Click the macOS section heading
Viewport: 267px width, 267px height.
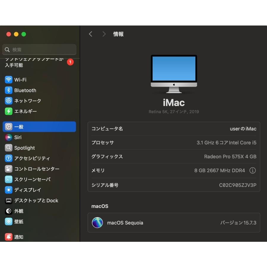coord(100,206)
